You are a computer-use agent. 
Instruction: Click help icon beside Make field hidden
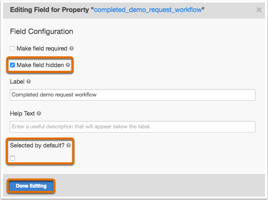point(68,65)
